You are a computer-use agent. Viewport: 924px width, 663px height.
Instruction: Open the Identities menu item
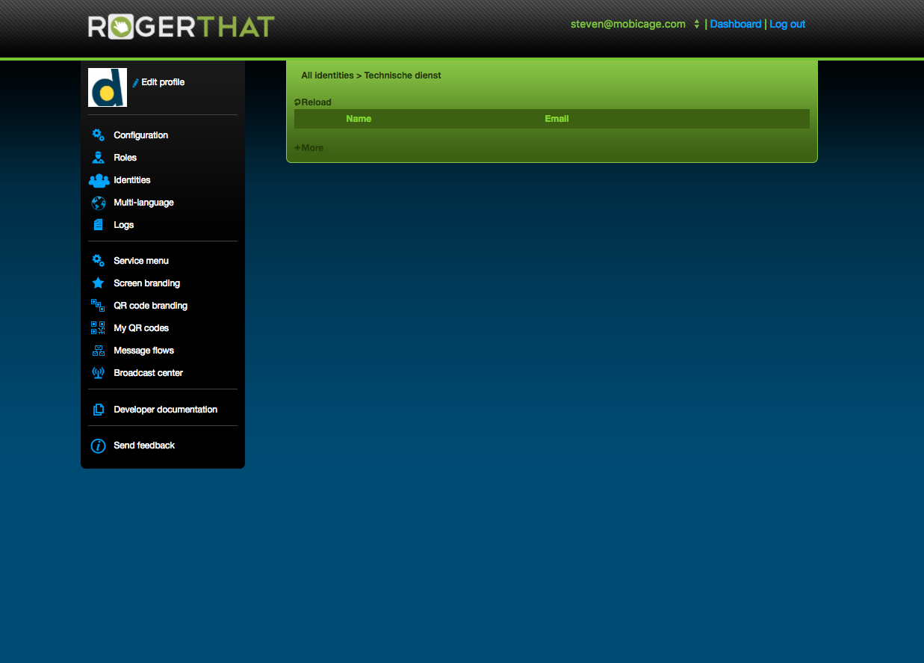pos(131,180)
